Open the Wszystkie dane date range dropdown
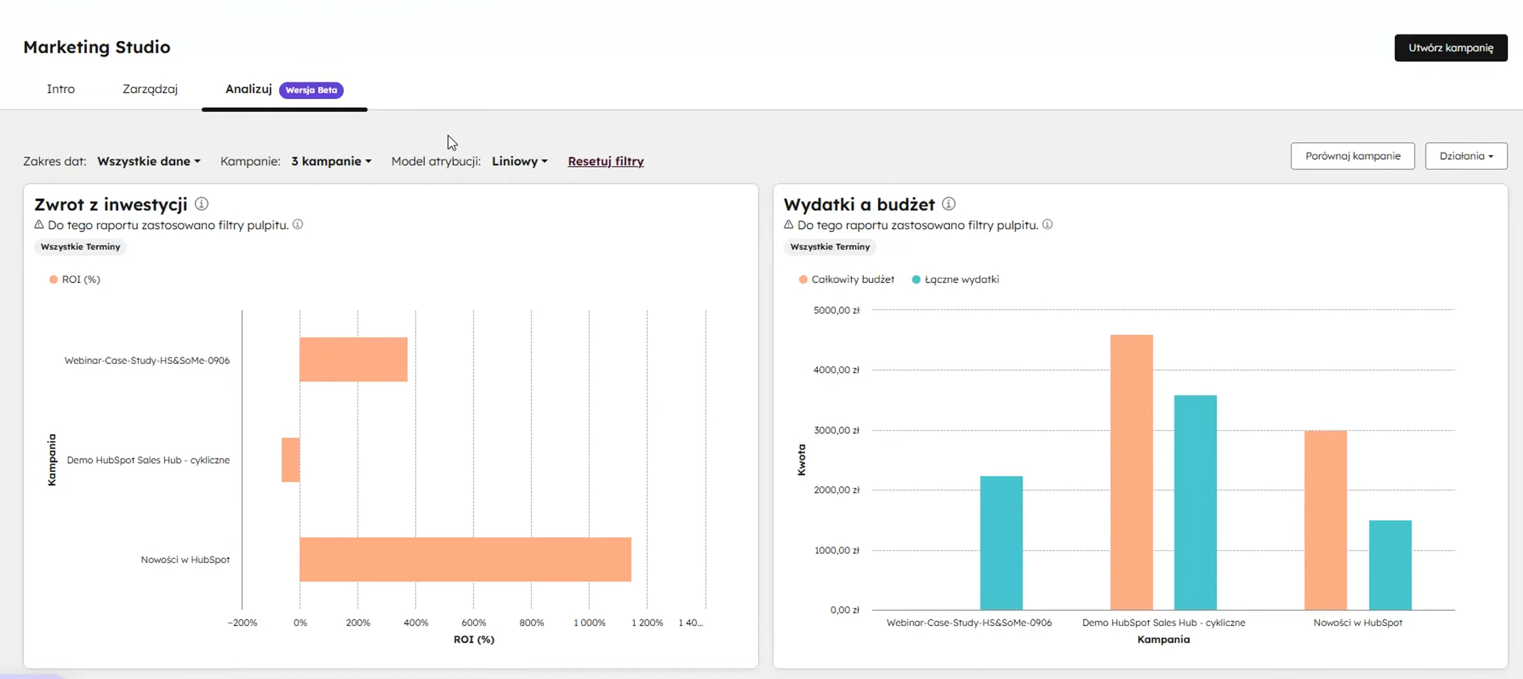This screenshot has width=1523, height=679. [148, 162]
